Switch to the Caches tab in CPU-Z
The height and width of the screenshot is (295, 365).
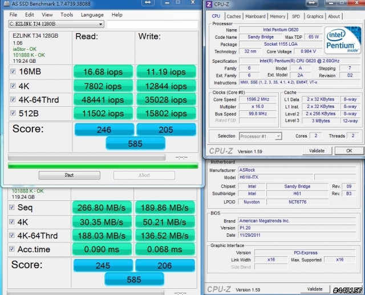(x=233, y=17)
